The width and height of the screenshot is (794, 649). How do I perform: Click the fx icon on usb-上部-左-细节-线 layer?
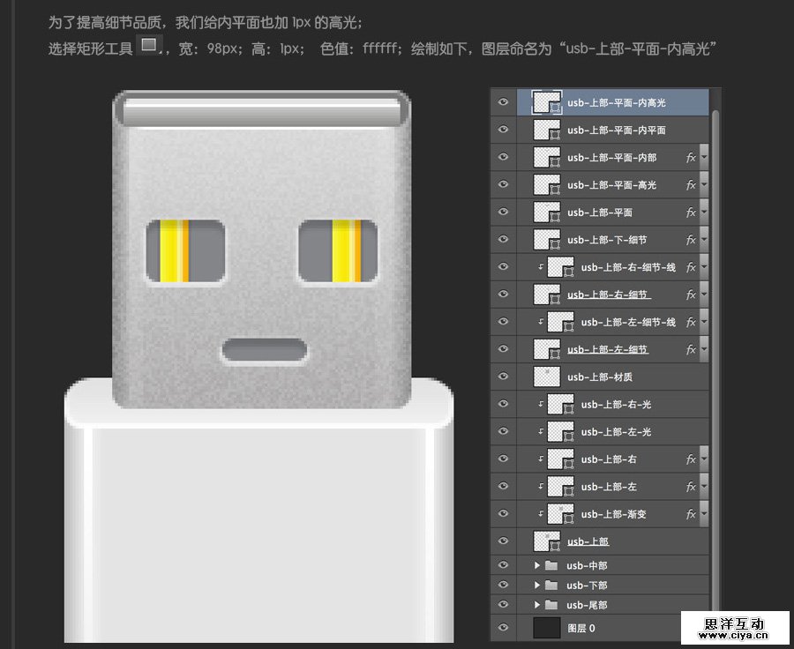[x=692, y=321]
